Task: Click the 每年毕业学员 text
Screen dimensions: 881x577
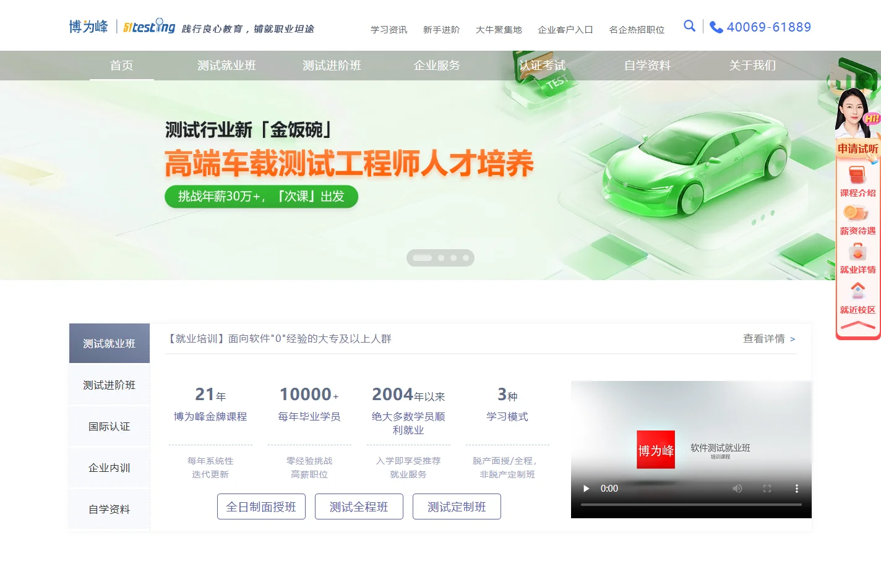Action: tap(309, 417)
